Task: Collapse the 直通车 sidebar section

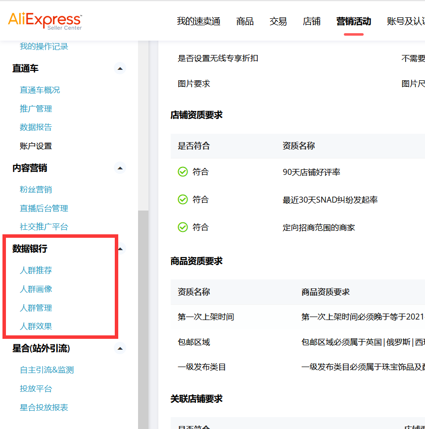Action: coord(120,68)
